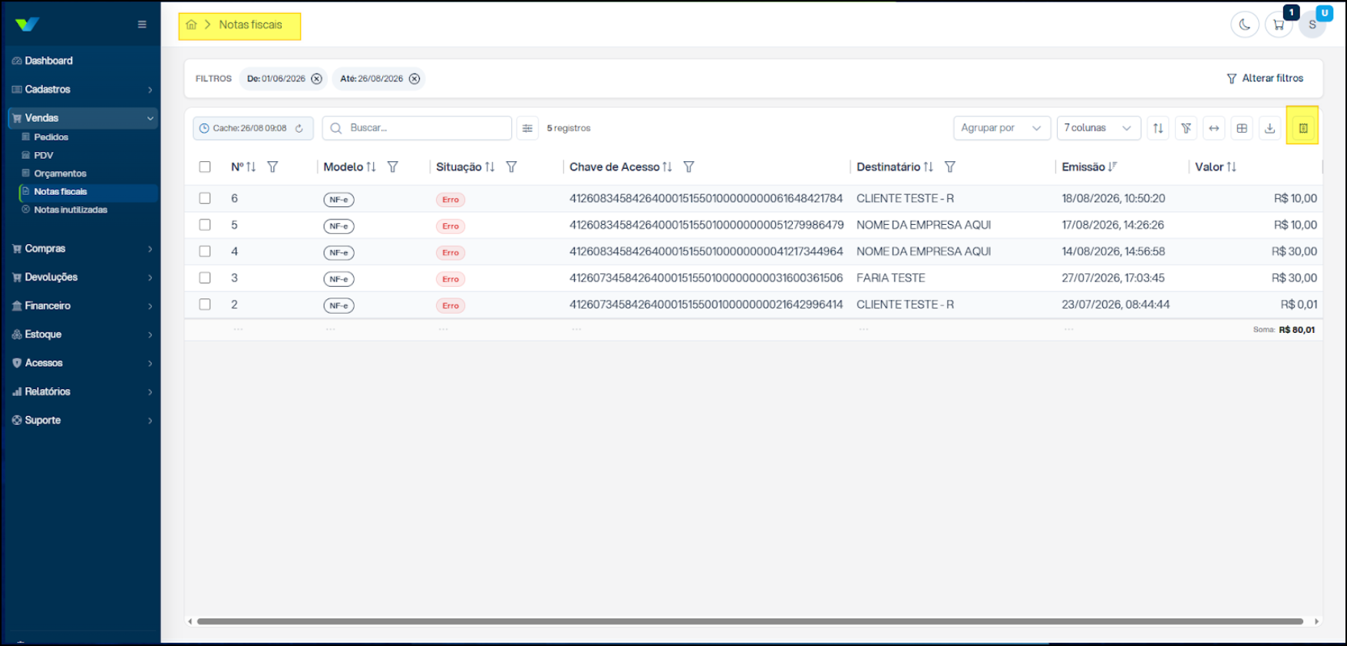Image resolution: width=1347 pixels, height=646 pixels.
Task: Remove the De: 01/06/2026 filter
Action: click(x=316, y=78)
